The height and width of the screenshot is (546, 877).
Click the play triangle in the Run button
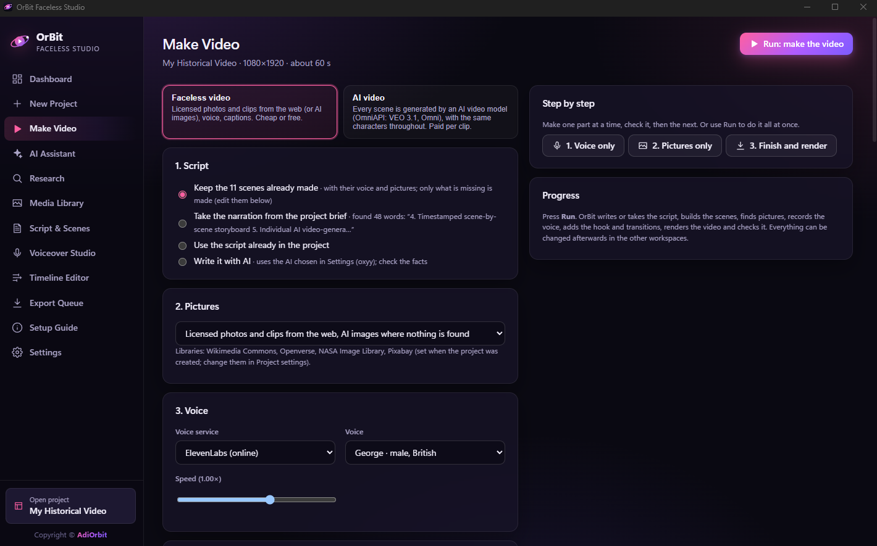click(x=754, y=44)
